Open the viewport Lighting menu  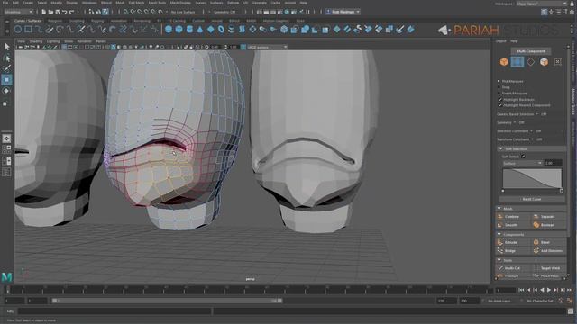(53, 41)
